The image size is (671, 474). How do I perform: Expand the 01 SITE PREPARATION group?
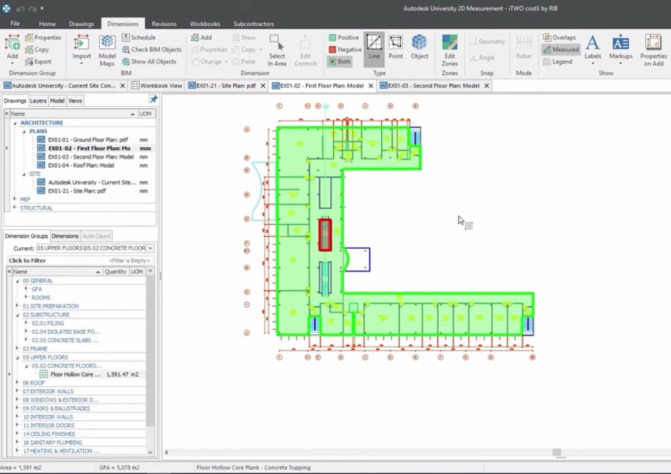pyautogui.click(x=17, y=305)
